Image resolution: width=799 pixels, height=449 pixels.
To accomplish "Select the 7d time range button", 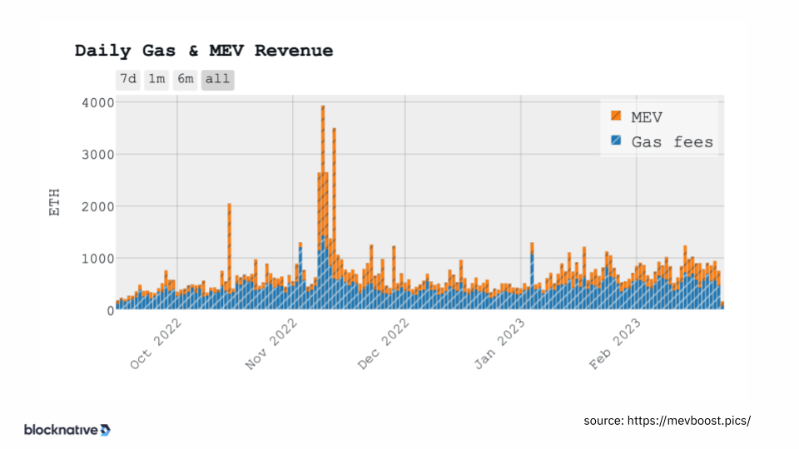I will 128,80.
